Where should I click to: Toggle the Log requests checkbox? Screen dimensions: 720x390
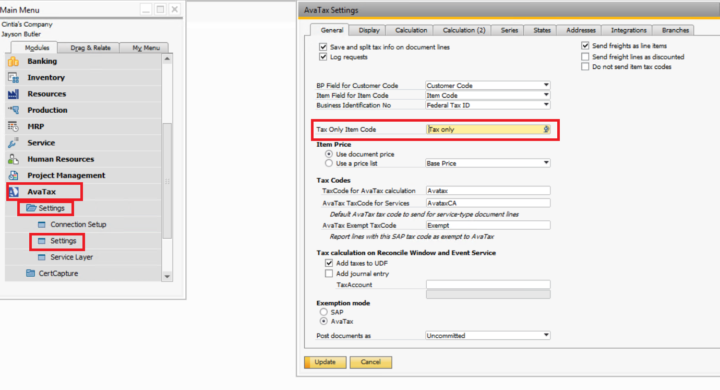coord(323,57)
